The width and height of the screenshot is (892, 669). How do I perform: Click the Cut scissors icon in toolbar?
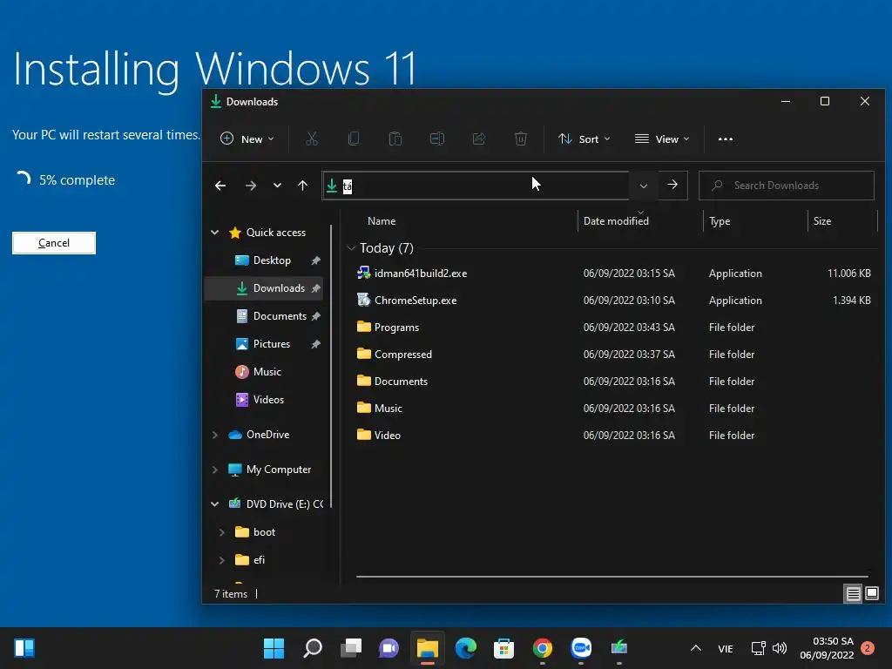[312, 139]
